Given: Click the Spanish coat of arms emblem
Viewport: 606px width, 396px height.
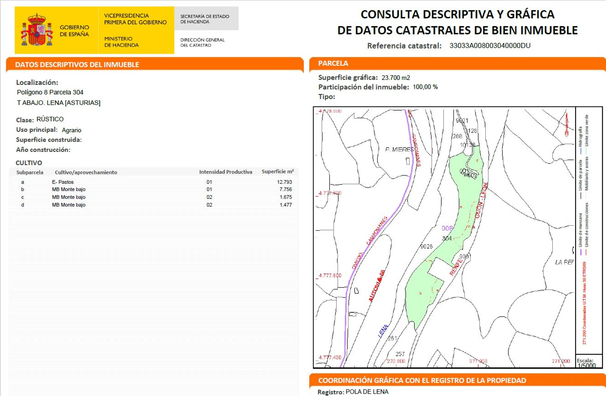Looking at the screenshot, I should (37, 30).
